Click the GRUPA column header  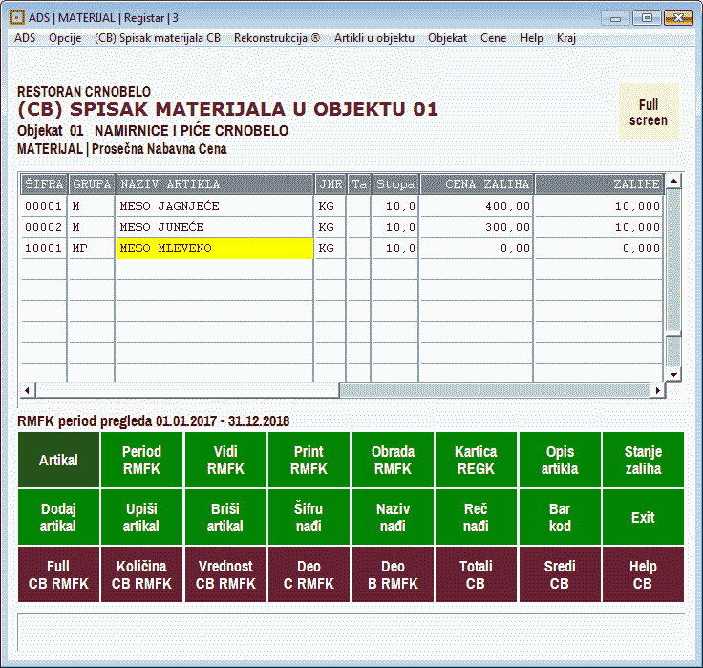92,183
